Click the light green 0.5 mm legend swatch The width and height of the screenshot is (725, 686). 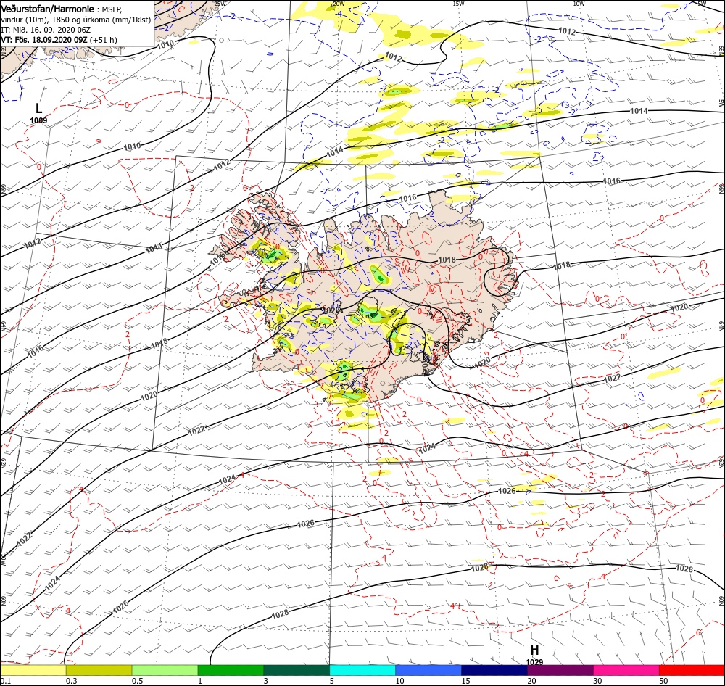pos(165,670)
